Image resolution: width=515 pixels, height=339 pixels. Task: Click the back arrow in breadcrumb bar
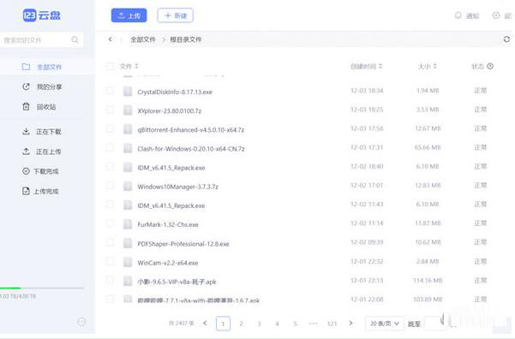tap(110, 39)
